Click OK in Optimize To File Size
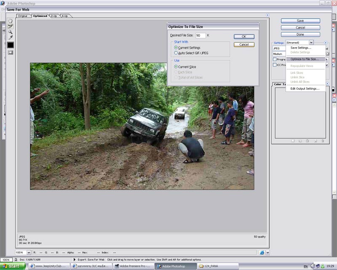 coord(244,37)
